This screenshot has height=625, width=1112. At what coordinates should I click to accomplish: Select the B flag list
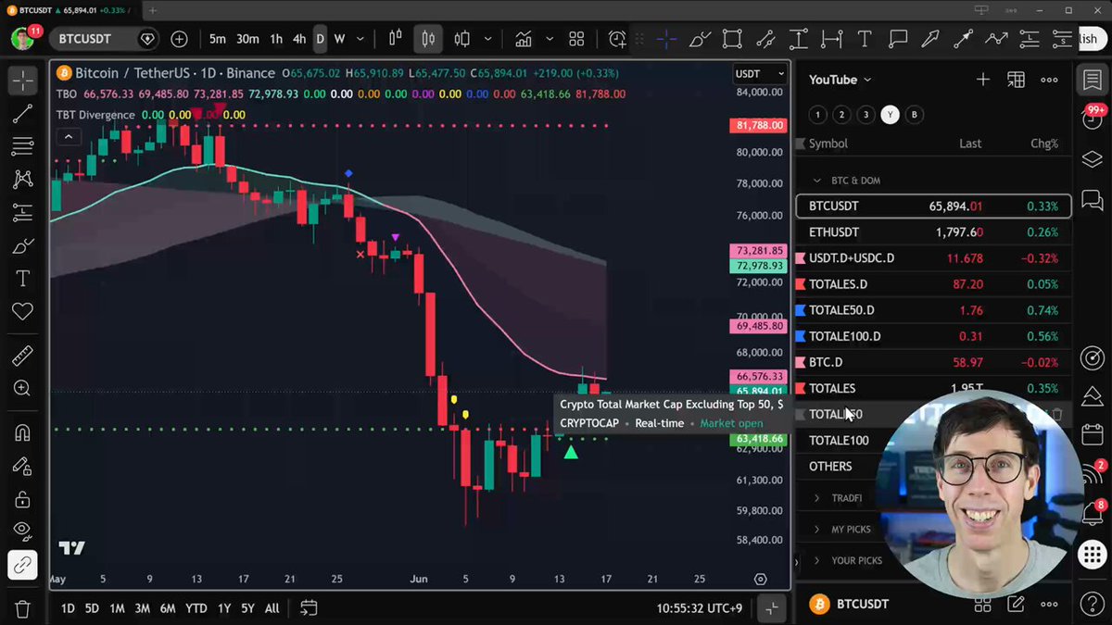915,115
